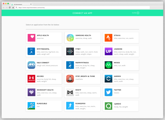The height and width of the screenshot is (120, 165).
Task: Click the STRAVA title text
Action: coord(117,35)
